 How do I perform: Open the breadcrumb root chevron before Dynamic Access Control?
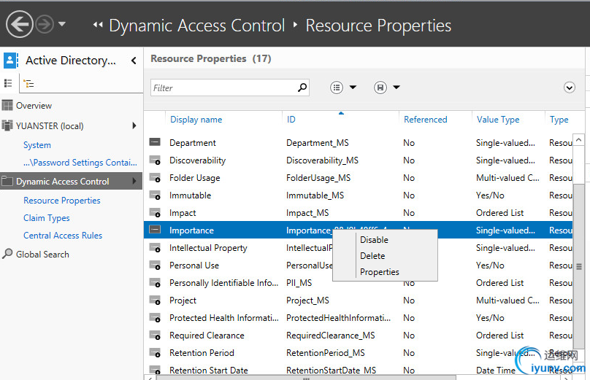pyautogui.click(x=98, y=25)
